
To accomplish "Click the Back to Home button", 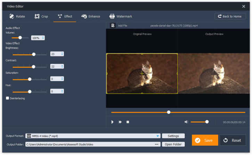I will click(x=230, y=16).
